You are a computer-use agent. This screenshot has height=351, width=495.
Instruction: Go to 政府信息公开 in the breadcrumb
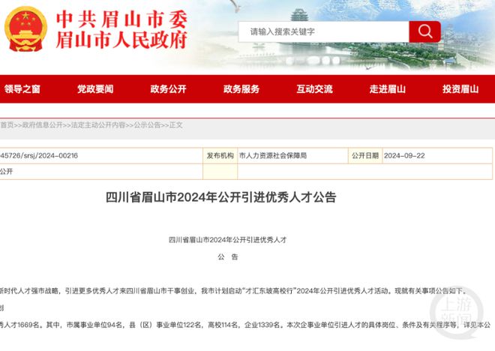pyautogui.click(x=42, y=125)
